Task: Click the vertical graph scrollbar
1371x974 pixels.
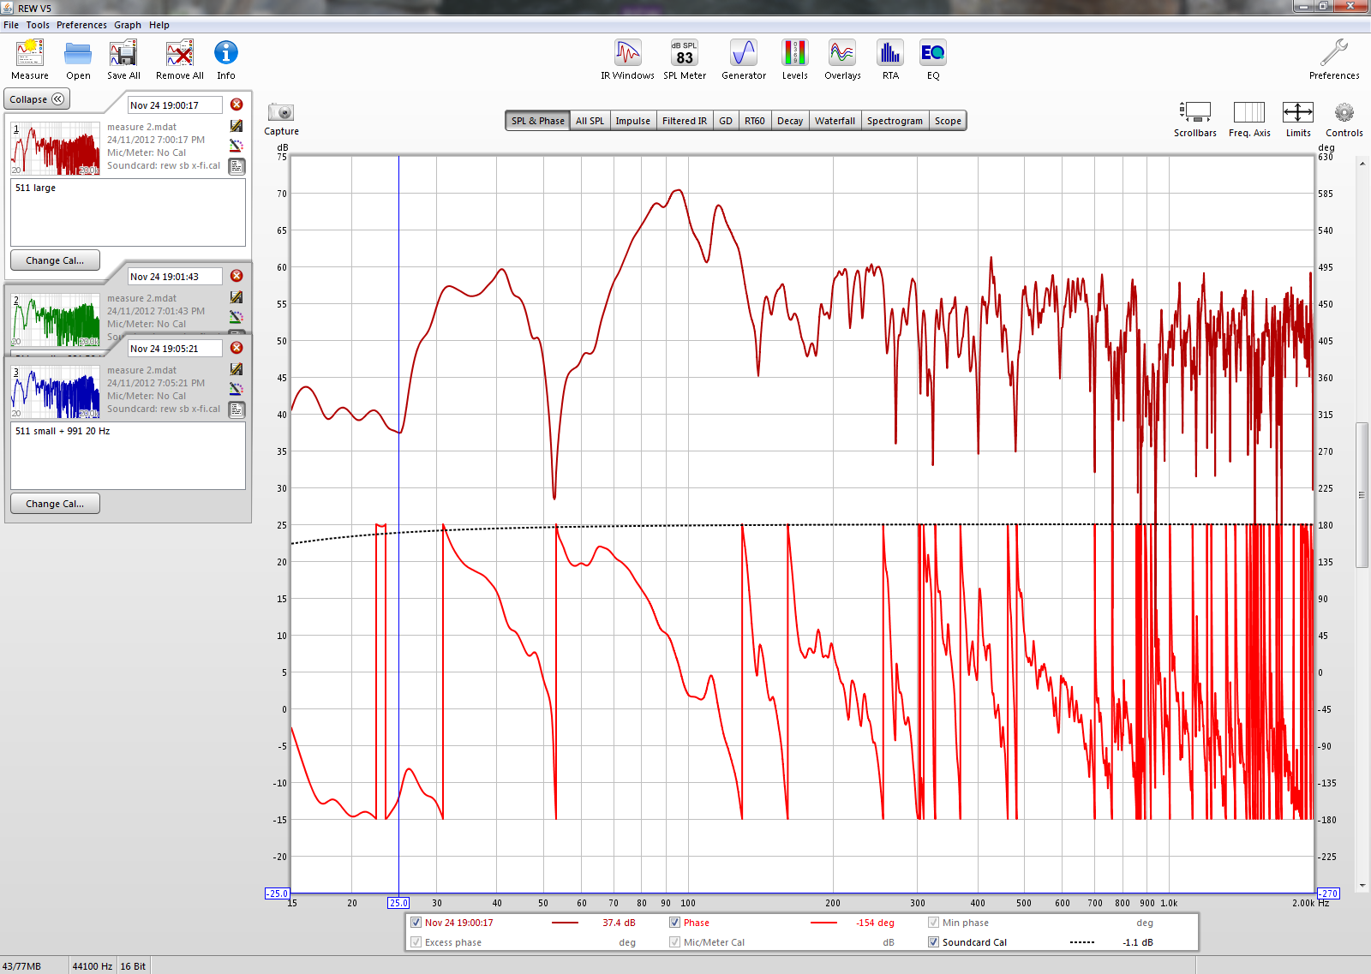Action: pyautogui.click(x=1362, y=495)
